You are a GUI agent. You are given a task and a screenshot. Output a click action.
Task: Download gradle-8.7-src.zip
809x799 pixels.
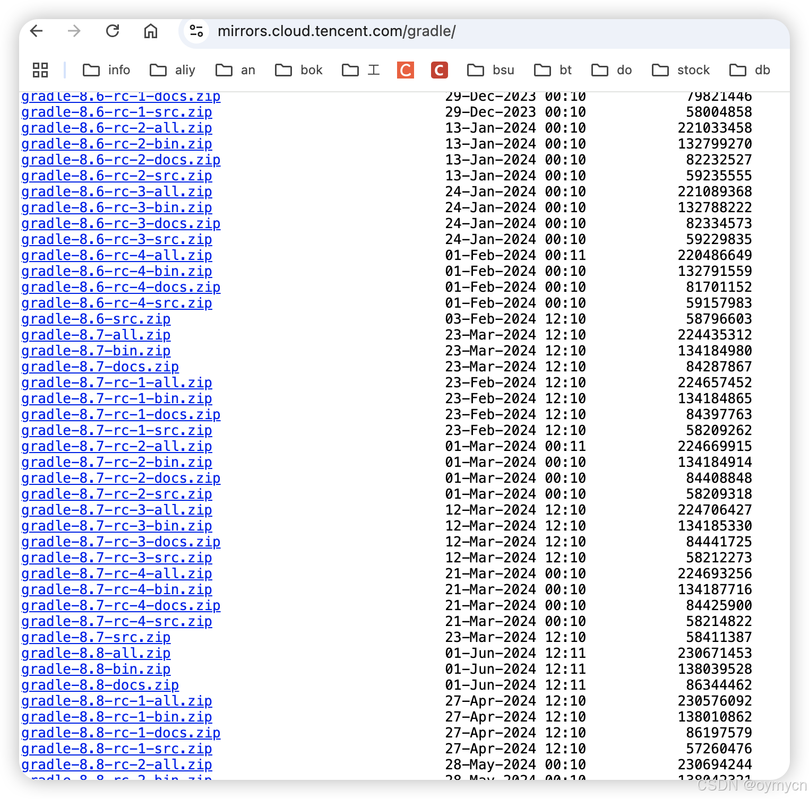coord(96,637)
